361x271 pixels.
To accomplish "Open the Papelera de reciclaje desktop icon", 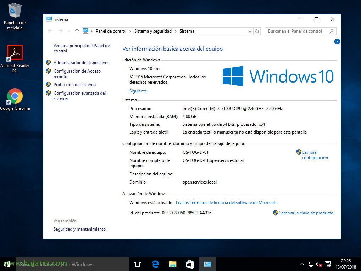I will [x=15, y=17].
